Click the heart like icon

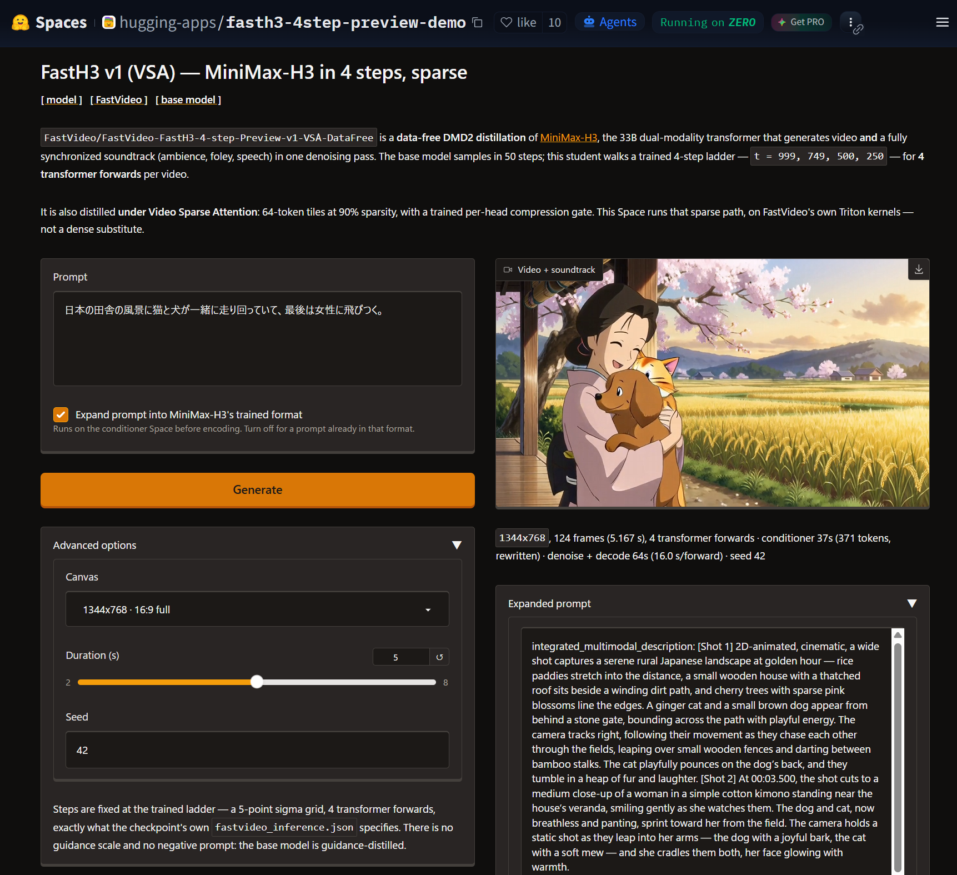[x=506, y=22]
